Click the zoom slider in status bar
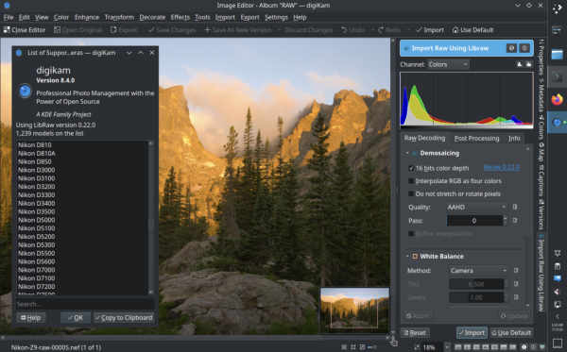 click(389, 347)
